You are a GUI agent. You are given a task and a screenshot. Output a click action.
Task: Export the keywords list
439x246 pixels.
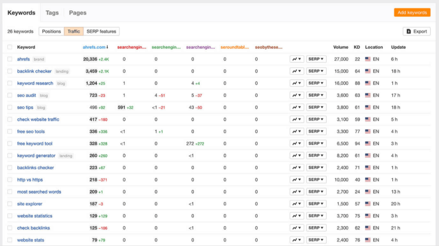416,31
